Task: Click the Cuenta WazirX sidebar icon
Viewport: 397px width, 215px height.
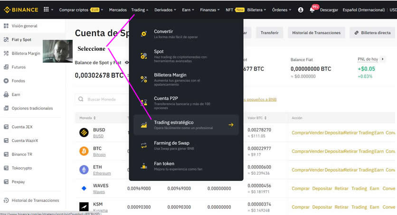Action: click(6, 140)
